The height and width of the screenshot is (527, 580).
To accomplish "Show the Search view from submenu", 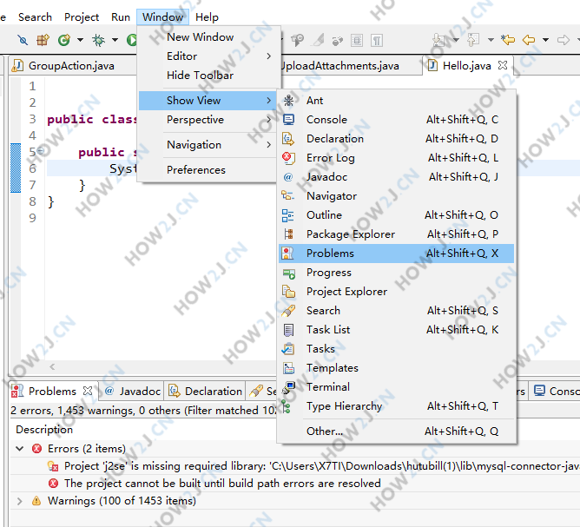I will (x=397, y=311).
